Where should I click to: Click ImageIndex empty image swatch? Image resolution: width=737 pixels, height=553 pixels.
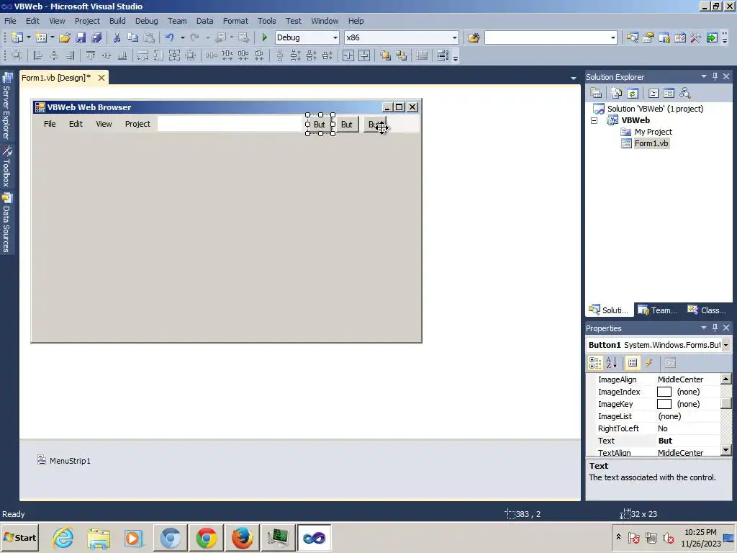(664, 392)
